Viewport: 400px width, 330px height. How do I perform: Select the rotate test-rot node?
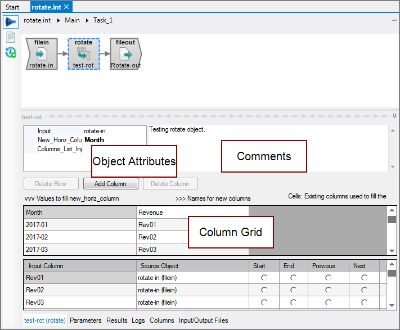[x=83, y=54]
